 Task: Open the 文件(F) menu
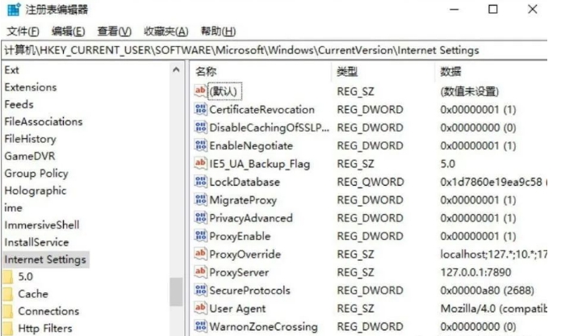coord(23,31)
